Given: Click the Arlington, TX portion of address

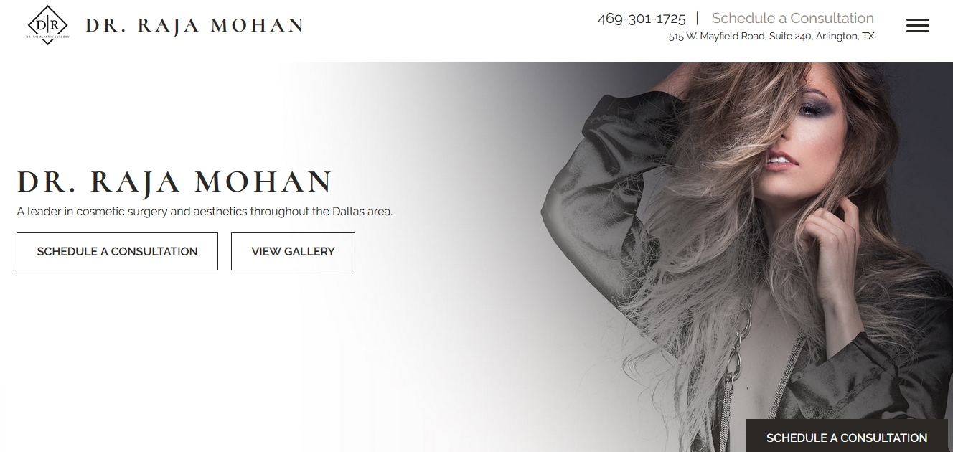Looking at the screenshot, I should pyautogui.click(x=846, y=37).
